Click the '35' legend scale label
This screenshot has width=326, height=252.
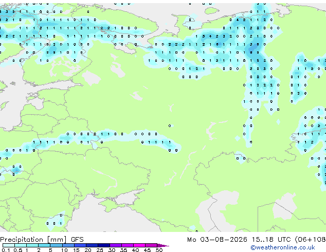pyautogui.click(x=123, y=250)
